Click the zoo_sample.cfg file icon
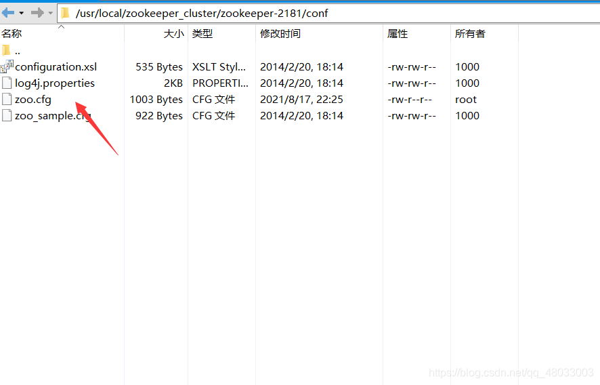The height and width of the screenshot is (385, 600). tap(7, 115)
